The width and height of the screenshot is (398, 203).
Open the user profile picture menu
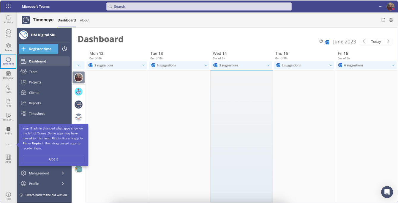tap(390, 6)
